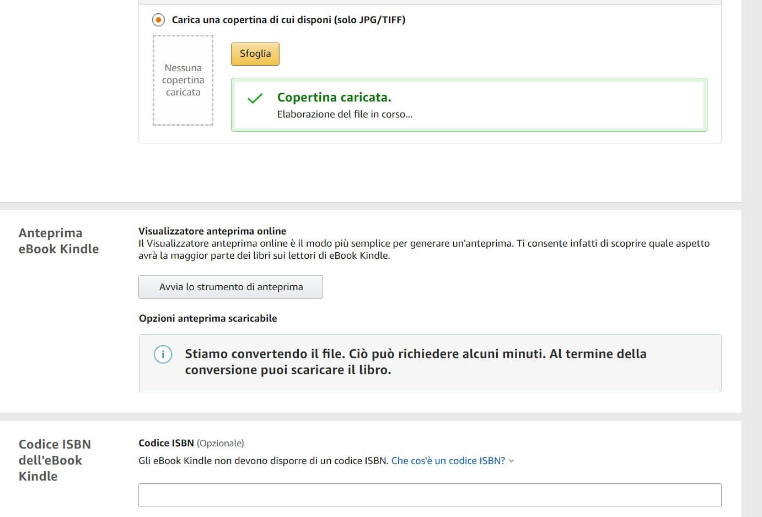
Task: Click the online preview viewer description paragraph
Action: click(x=423, y=249)
